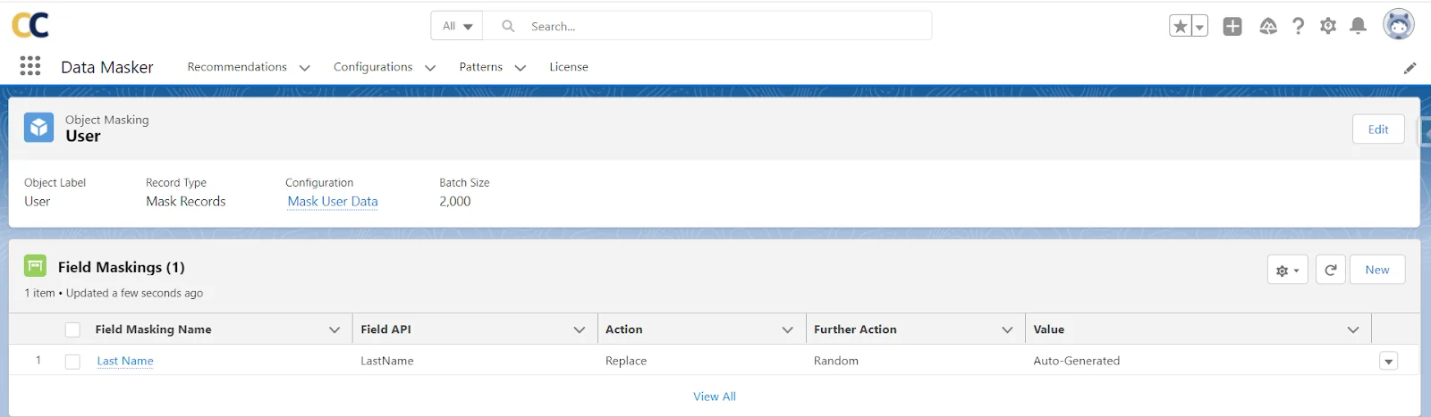
Task: Open the Mask User Data configuration link
Action: coord(333,202)
